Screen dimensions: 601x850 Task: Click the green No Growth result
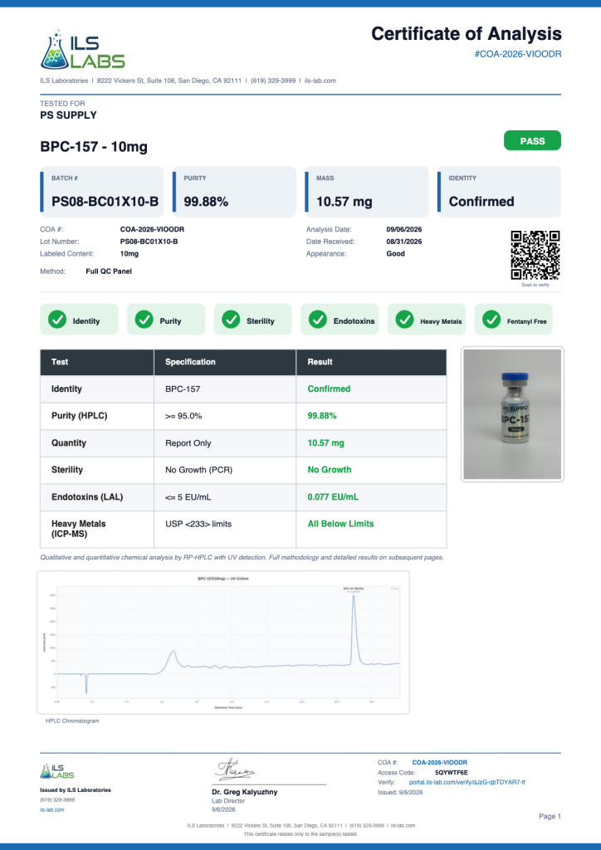[330, 470]
